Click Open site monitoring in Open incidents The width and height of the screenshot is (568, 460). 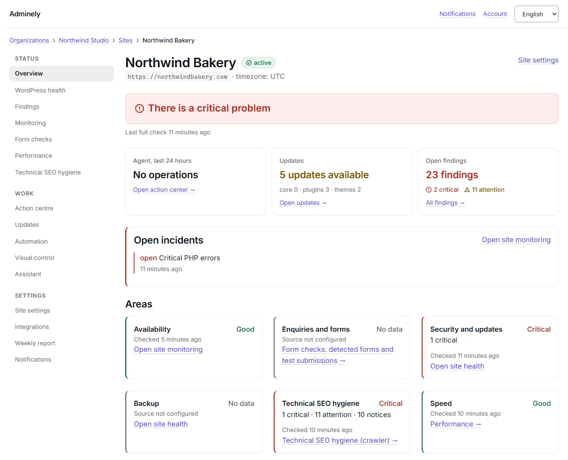(516, 240)
